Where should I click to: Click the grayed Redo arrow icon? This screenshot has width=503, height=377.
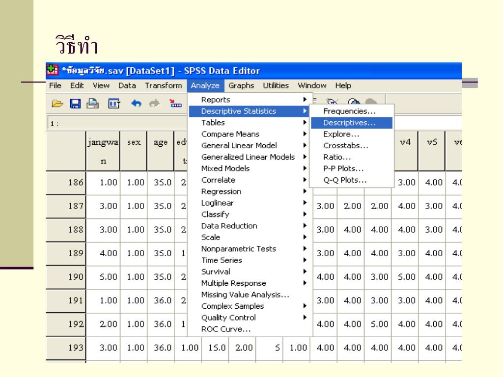click(x=154, y=103)
